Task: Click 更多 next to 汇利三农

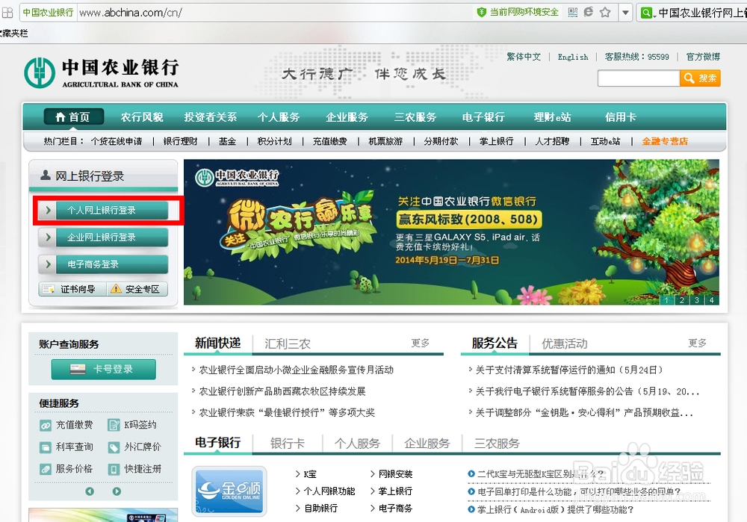Action: (x=420, y=344)
